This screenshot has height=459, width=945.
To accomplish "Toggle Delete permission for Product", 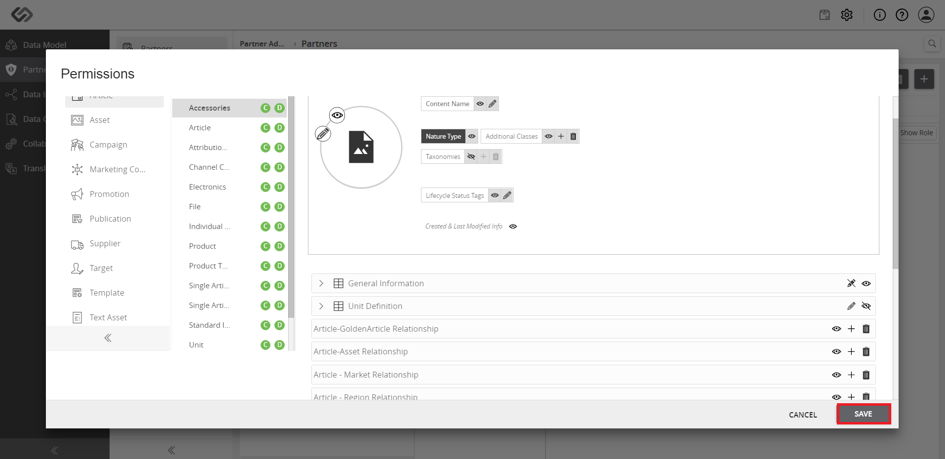I will [280, 246].
